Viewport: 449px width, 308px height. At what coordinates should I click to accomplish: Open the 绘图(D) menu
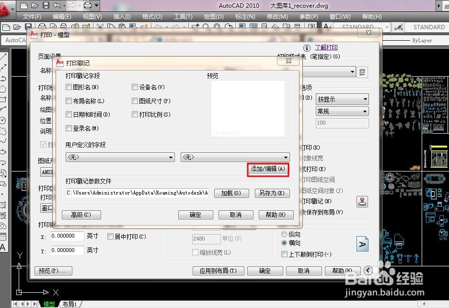[x=214, y=17]
